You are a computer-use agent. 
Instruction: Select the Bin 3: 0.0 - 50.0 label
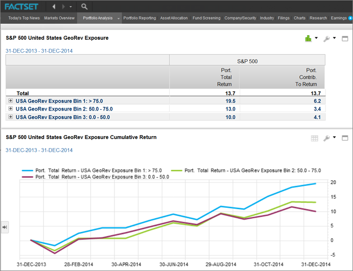(x=63, y=117)
